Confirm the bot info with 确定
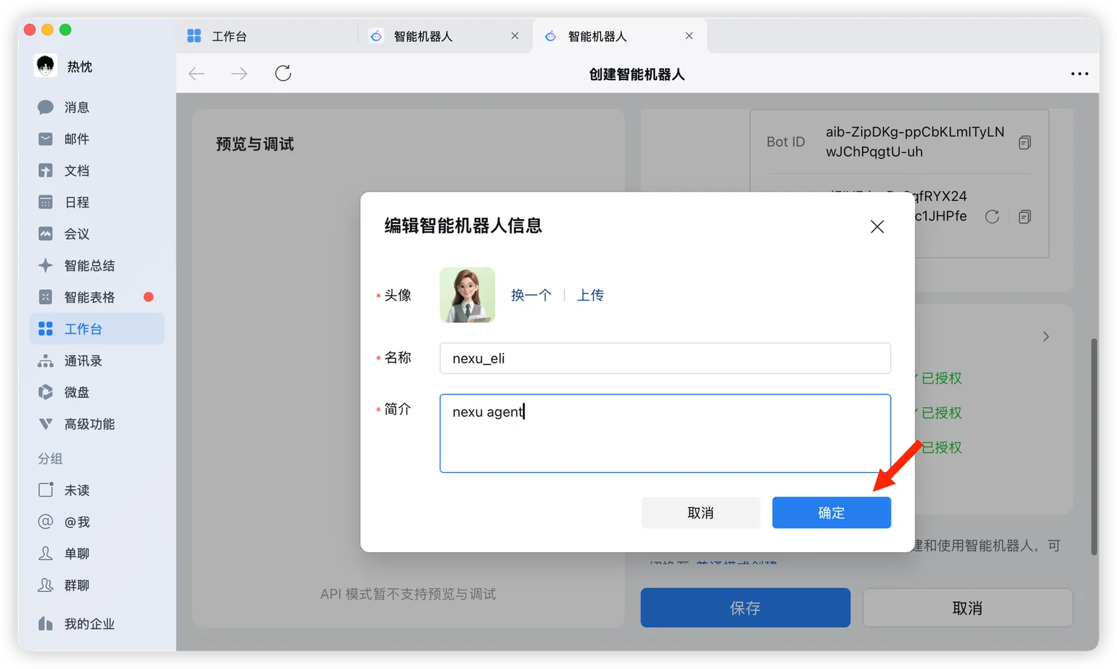 pos(831,513)
